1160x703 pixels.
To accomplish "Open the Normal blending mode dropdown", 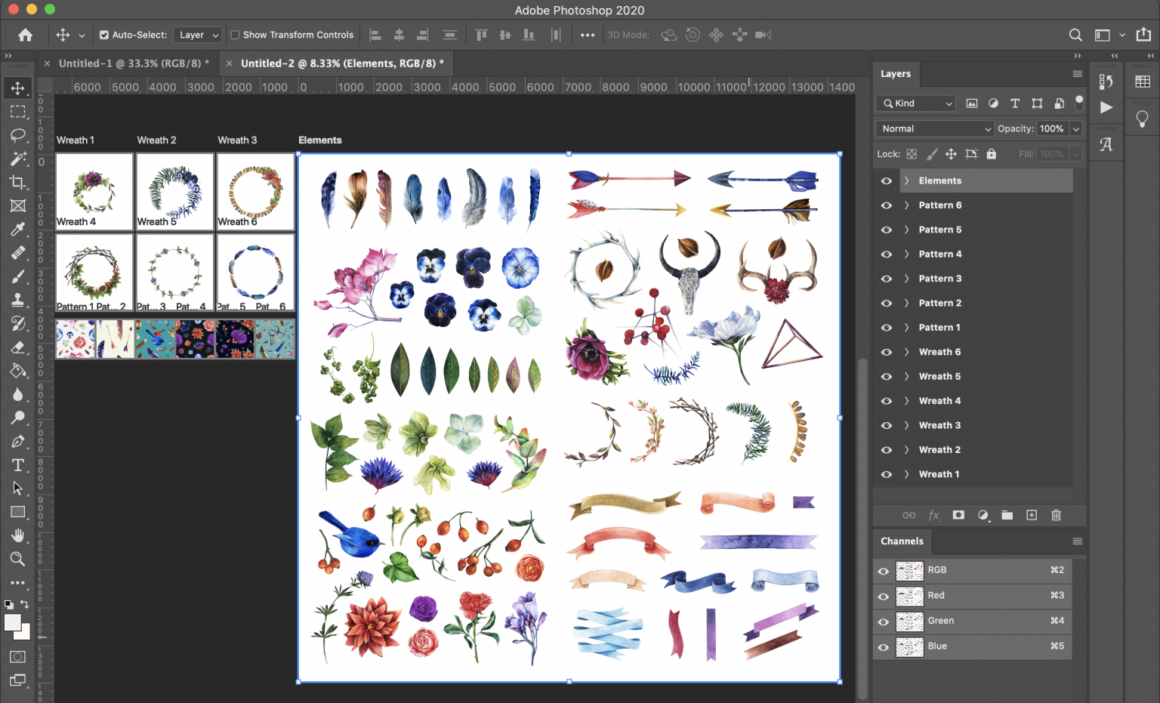I will [934, 128].
